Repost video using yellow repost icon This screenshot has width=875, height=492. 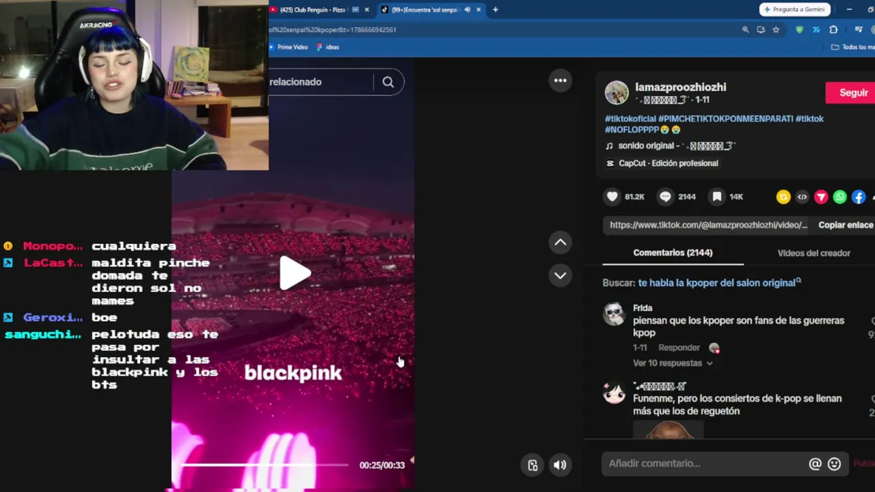(x=783, y=197)
